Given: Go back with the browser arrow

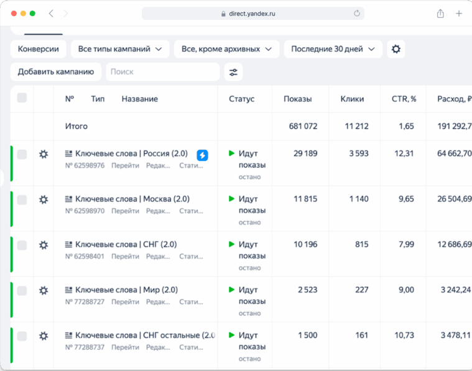Looking at the screenshot, I should click(x=51, y=14).
